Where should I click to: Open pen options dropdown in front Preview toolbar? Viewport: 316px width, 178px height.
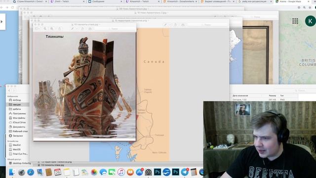click(x=77, y=29)
